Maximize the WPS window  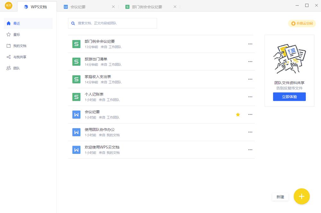point(307,5)
